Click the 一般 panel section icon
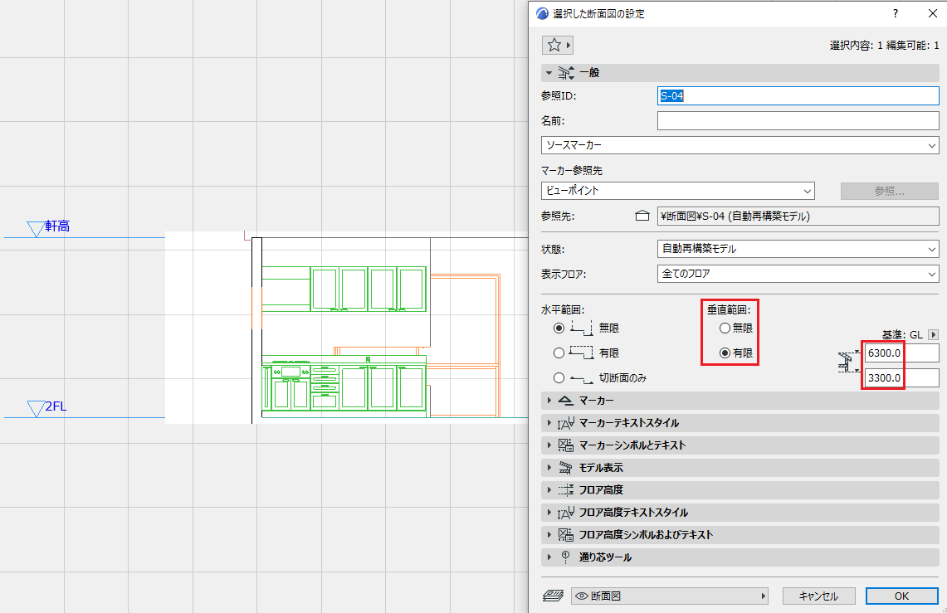 pos(566,73)
